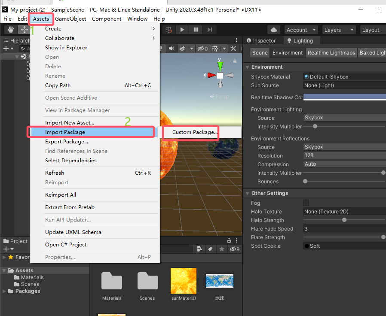Open the Account dropdown

click(x=301, y=30)
